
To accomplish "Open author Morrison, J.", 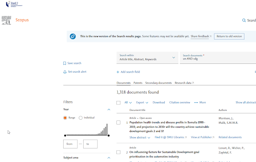I will pos(226,119).
